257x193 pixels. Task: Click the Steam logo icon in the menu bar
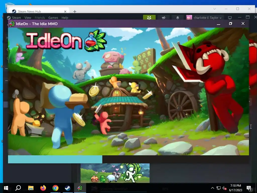coord(9,18)
